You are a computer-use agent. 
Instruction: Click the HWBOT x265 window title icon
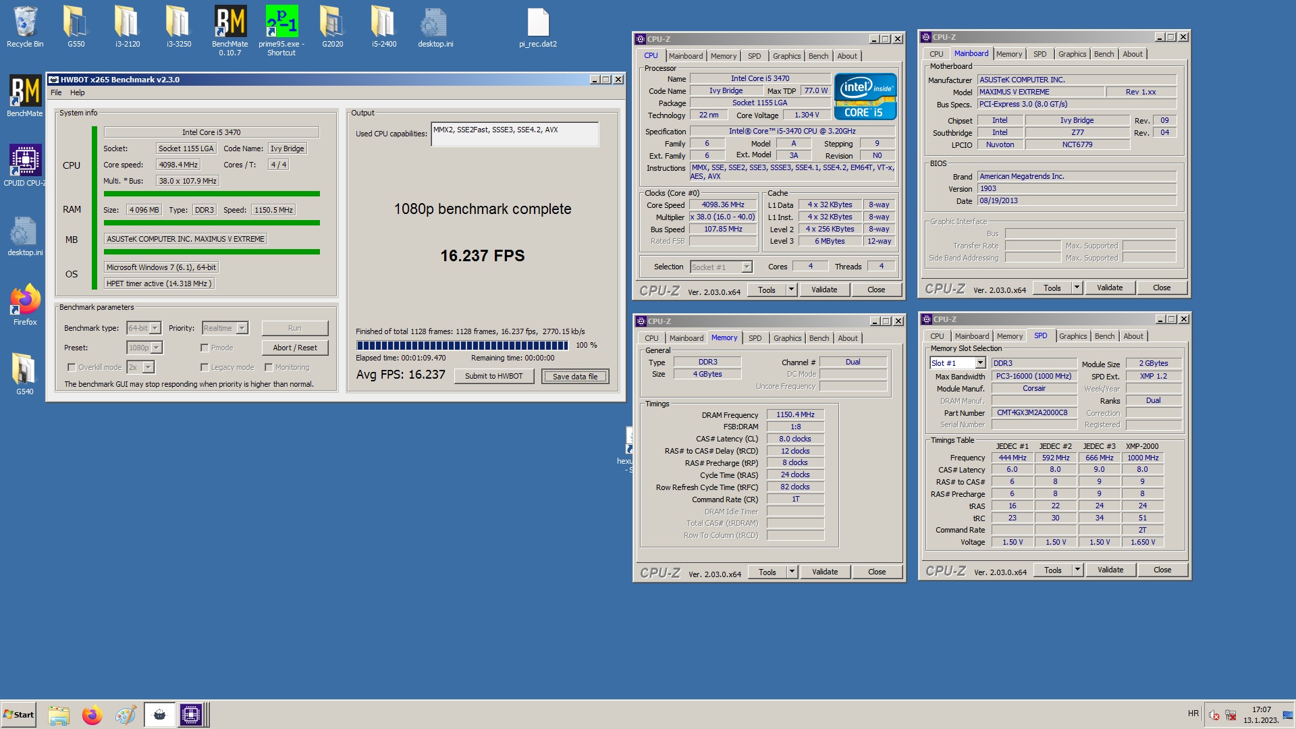click(53, 80)
